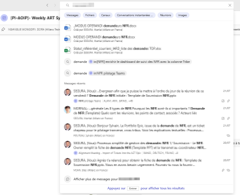240x195 pixels.
Task: Click the Weekly ART meeting title
Action: [x=35, y=18]
